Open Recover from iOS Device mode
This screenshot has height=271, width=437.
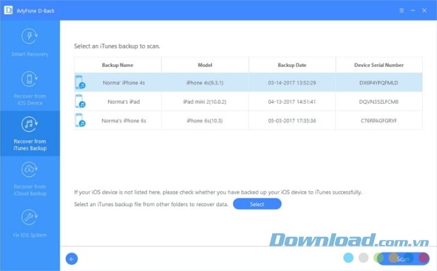(x=30, y=100)
